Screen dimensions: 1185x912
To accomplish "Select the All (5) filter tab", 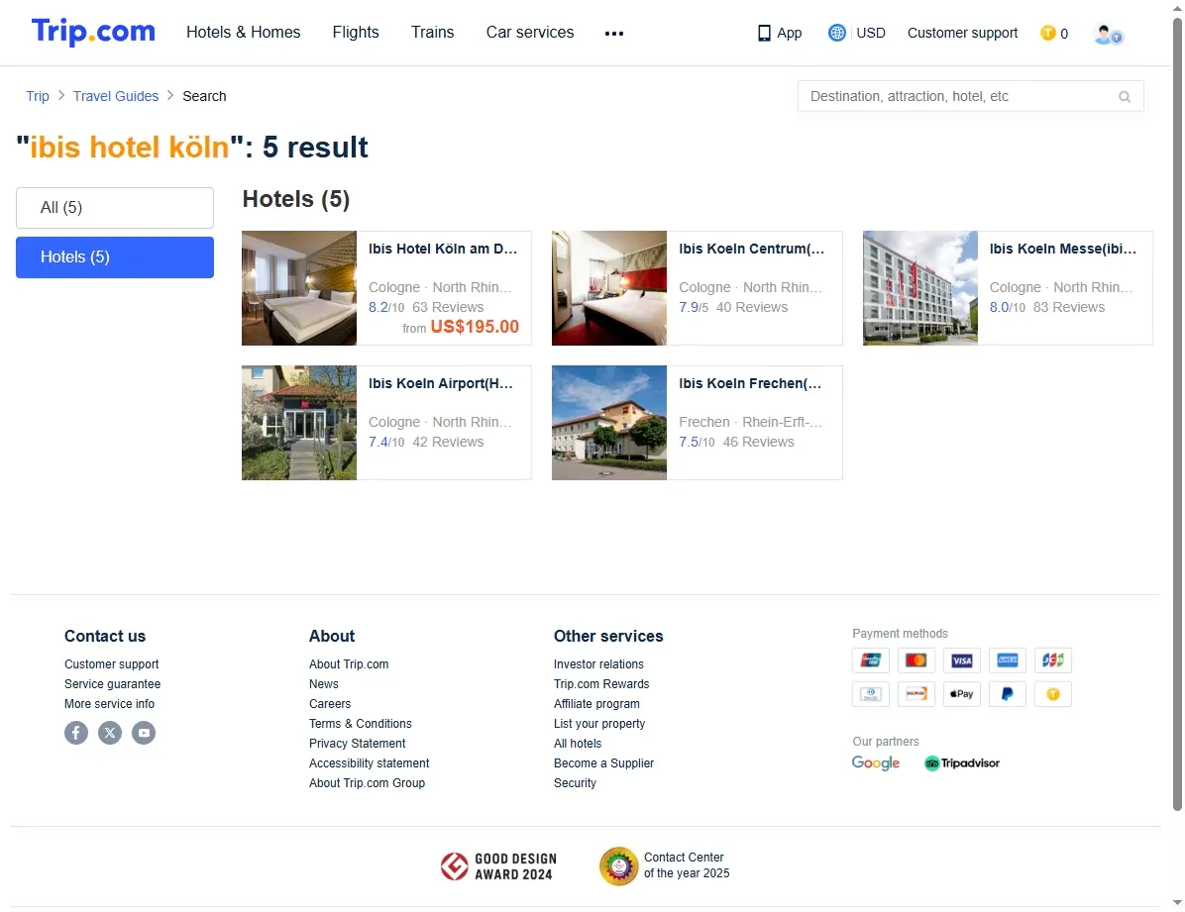I will click(115, 208).
